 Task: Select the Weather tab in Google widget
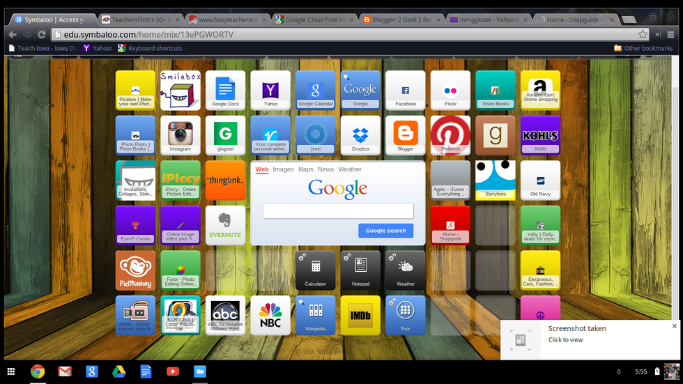click(350, 169)
